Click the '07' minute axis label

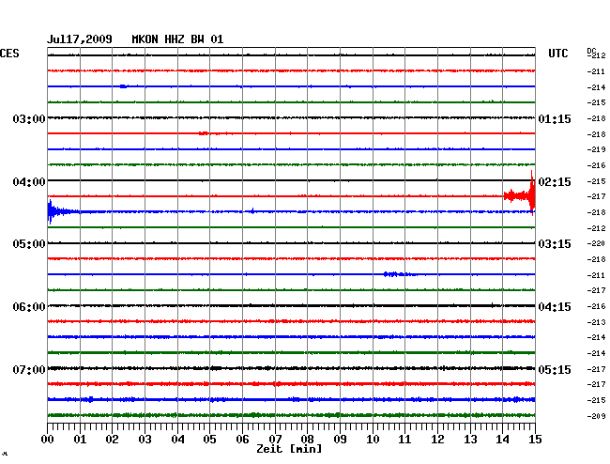click(x=275, y=439)
